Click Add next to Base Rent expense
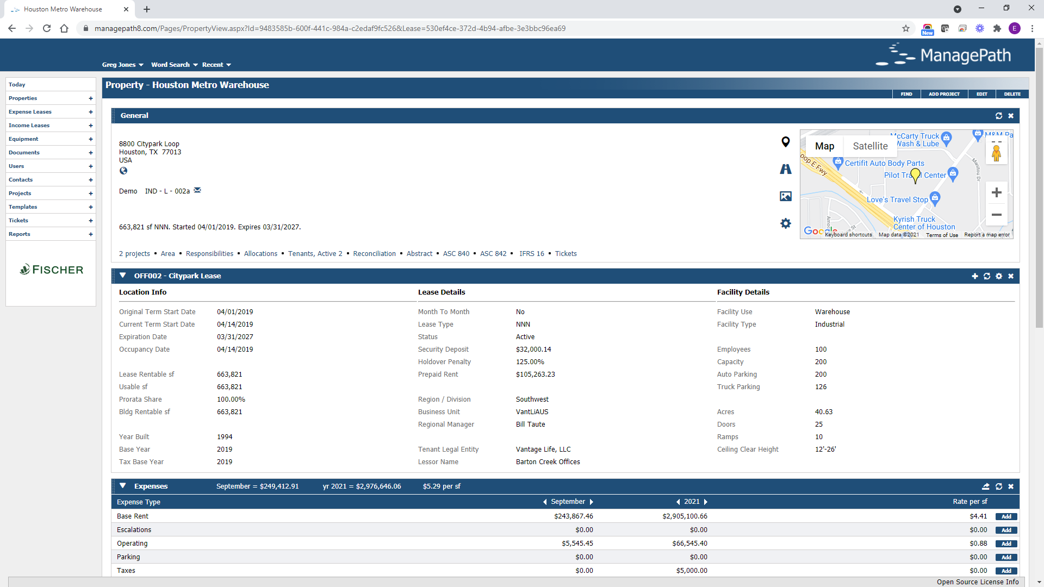 click(x=1006, y=516)
